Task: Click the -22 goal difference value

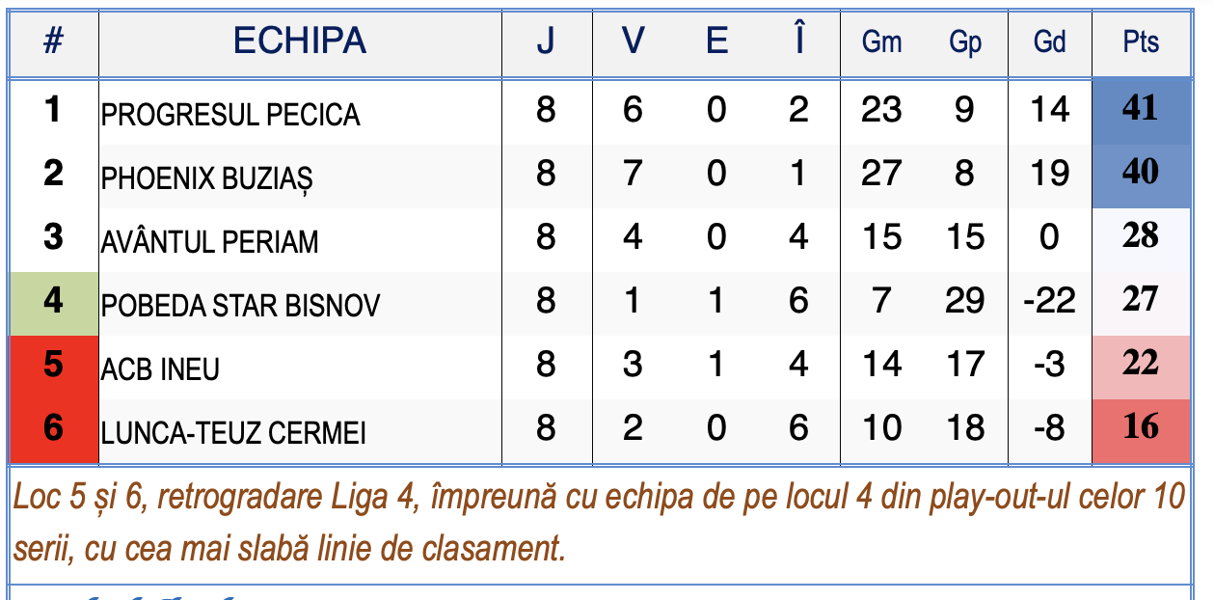Action: [x=1049, y=303]
